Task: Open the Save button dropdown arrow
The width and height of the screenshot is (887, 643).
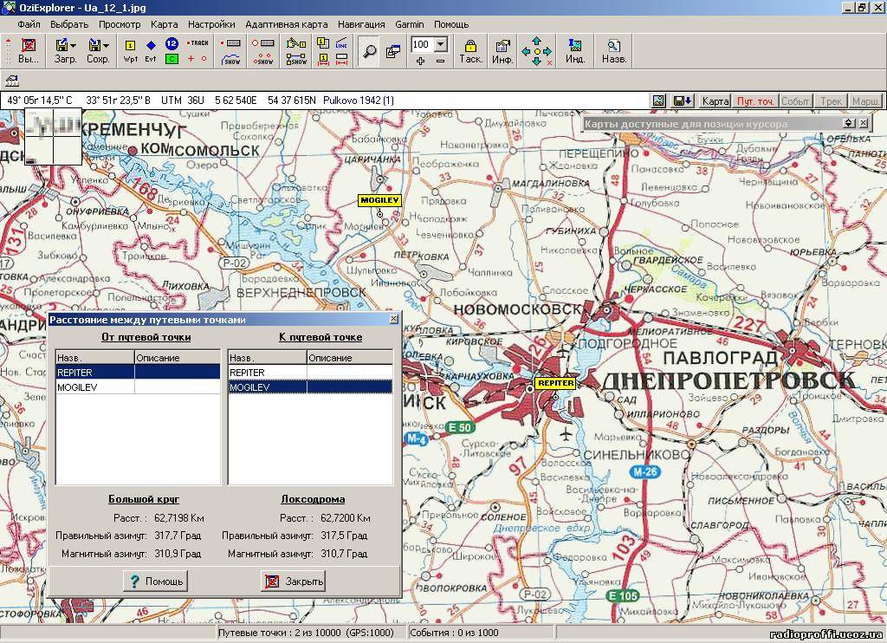Action: pos(106,46)
